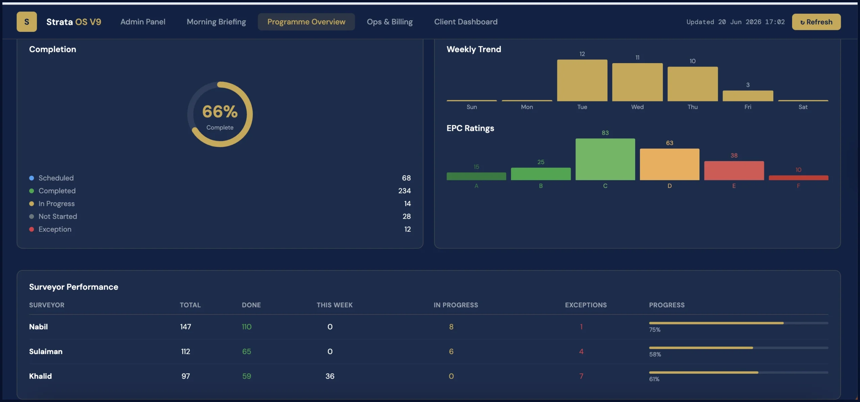Image resolution: width=860 pixels, height=402 pixels.
Task: Click Nabil's 75% progress bar
Action: click(738, 323)
